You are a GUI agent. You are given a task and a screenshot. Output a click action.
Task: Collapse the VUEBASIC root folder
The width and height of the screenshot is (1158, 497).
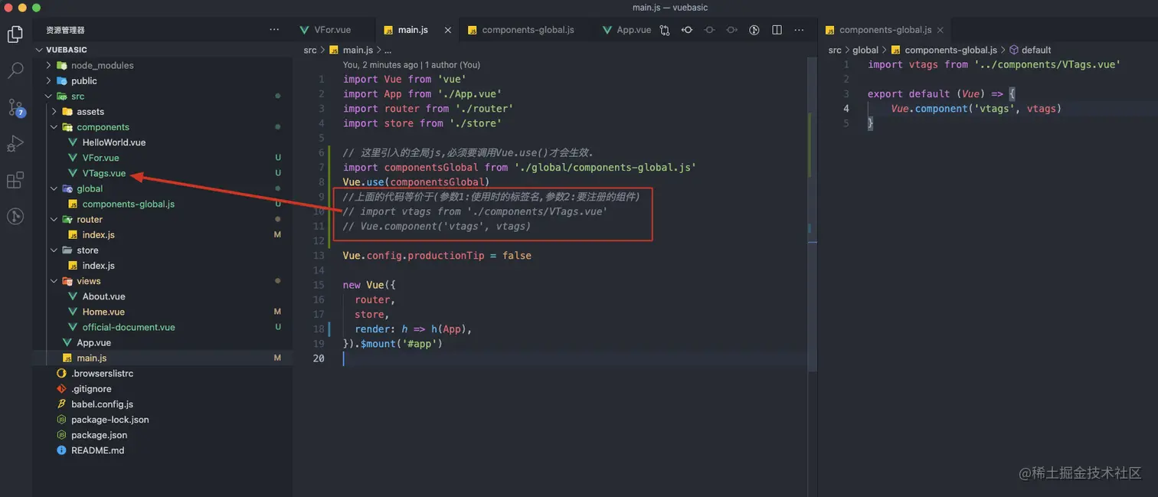tap(67, 50)
